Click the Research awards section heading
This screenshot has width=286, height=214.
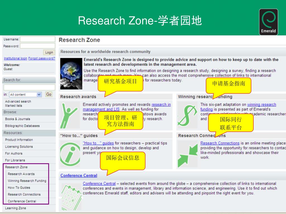(78, 97)
